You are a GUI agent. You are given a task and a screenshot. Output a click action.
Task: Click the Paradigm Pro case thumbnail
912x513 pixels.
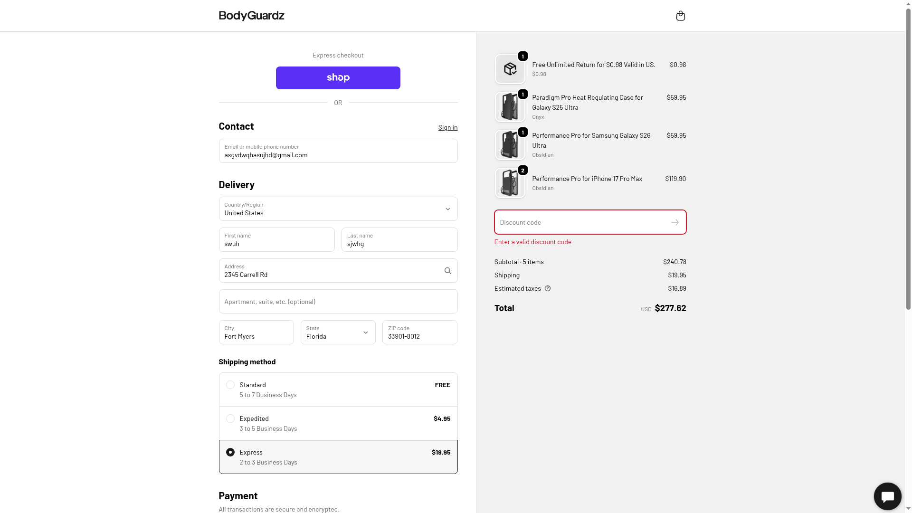coord(510,107)
